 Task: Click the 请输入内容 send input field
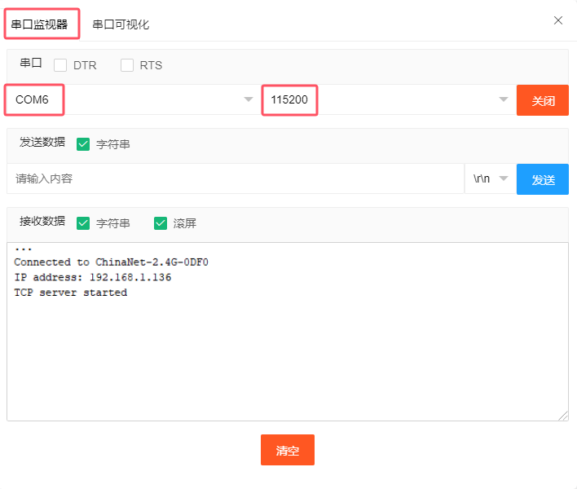tap(235, 179)
